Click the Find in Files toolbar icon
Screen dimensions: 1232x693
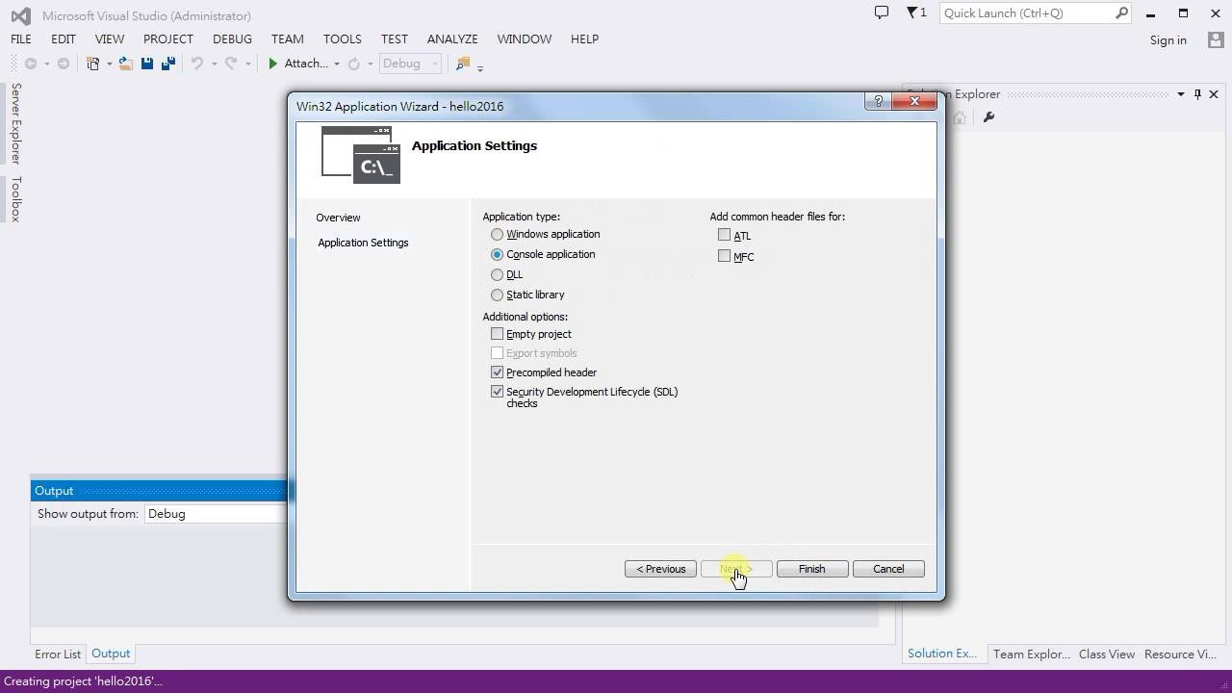pyautogui.click(x=463, y=64)
